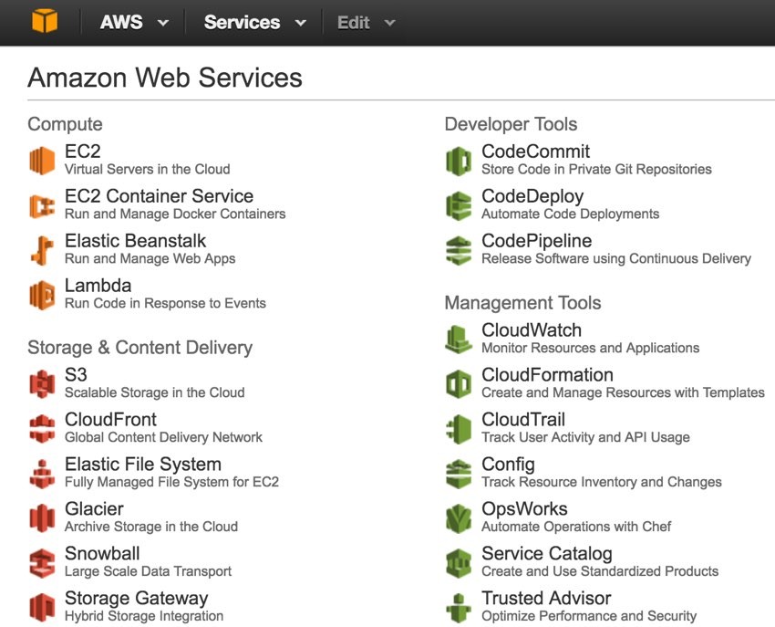775x627 pixels.
Task: Click the OpsWorks service icon
Action: tap(459, 518)
